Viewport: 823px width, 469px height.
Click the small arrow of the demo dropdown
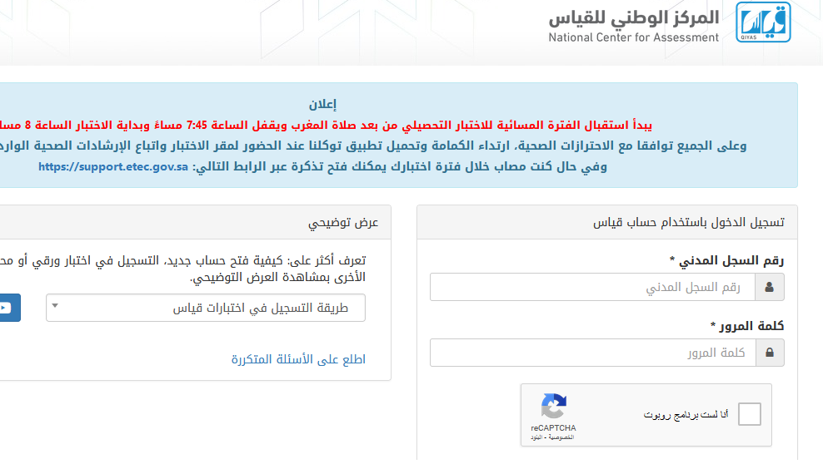point(55,306)
